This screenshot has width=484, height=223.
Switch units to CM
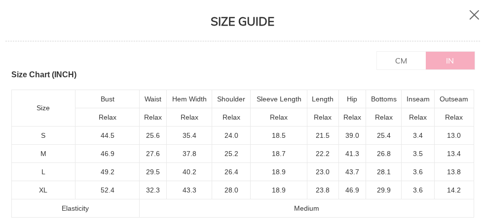tap(401, 61)
